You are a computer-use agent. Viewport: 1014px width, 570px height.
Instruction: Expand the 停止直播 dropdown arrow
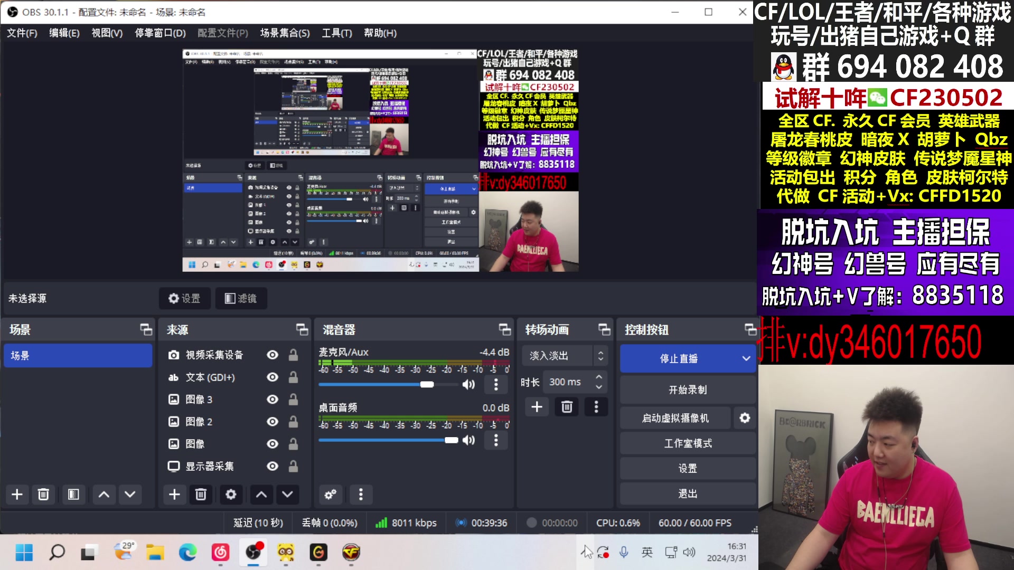(746, 358)
